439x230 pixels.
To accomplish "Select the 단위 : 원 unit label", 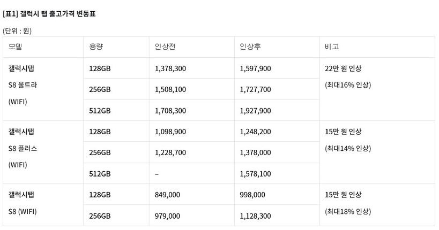I will 17,30.
